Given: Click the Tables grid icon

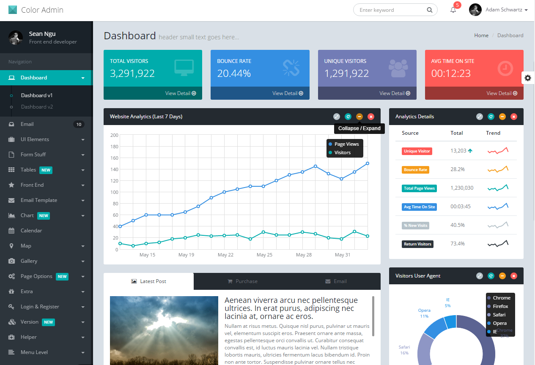Looking at the screenshot, I should click(12, 170).
